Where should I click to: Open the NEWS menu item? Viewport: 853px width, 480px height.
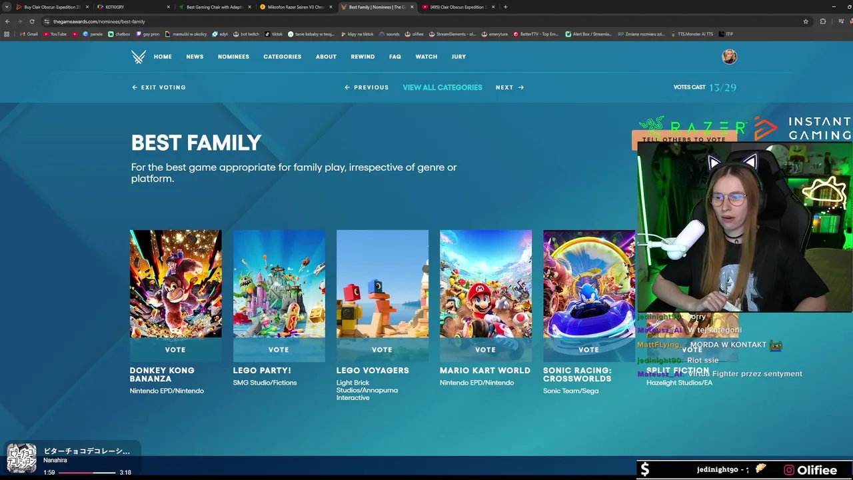click(x=195, y=57)
